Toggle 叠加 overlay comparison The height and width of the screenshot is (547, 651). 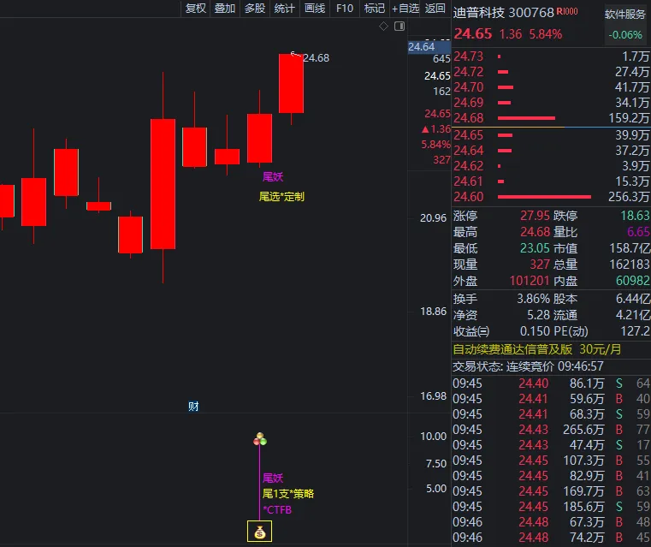click(225, 9)
